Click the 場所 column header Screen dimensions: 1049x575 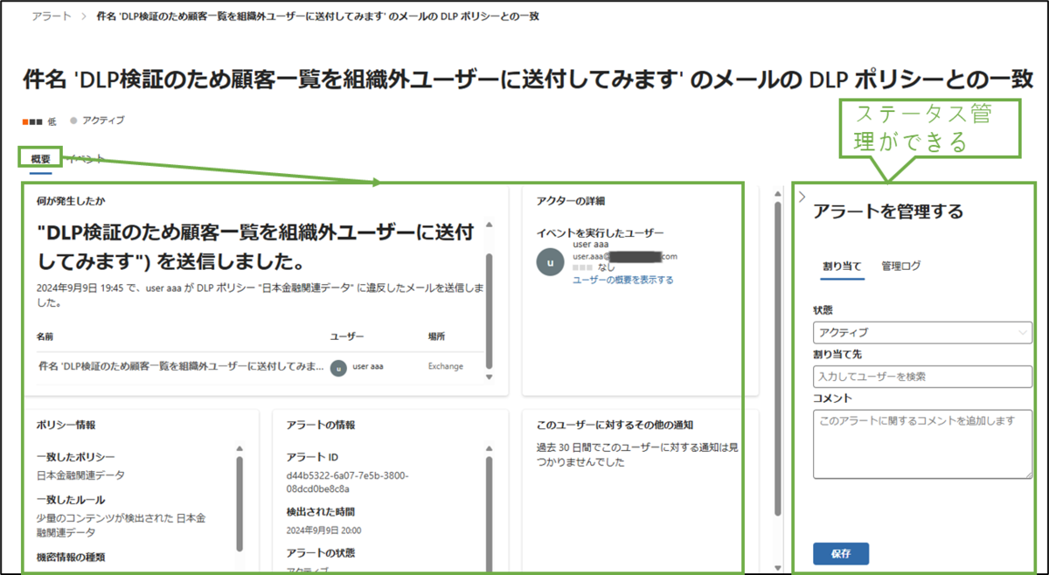(436, 336)
